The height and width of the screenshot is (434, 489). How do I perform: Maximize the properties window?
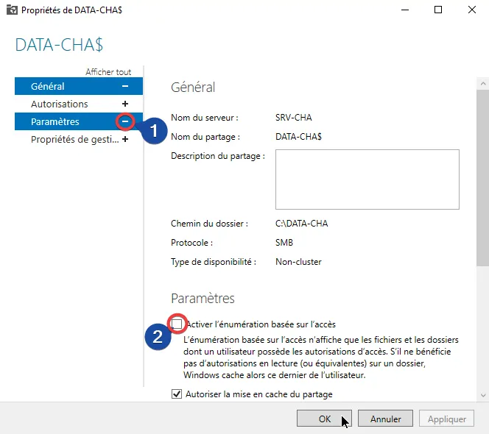[x=438, y=10]
